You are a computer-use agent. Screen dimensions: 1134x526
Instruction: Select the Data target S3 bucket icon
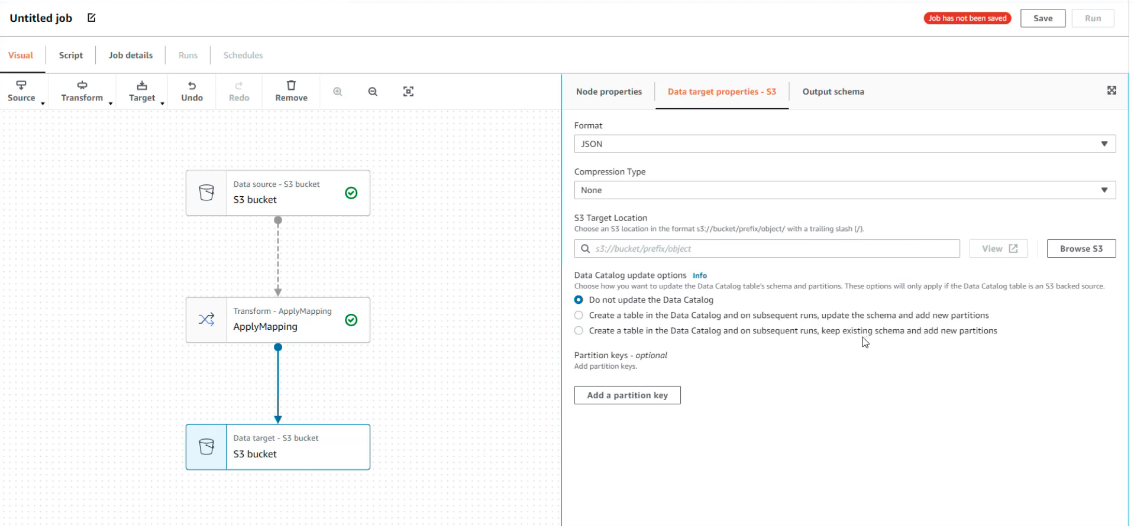pos(206,447)
